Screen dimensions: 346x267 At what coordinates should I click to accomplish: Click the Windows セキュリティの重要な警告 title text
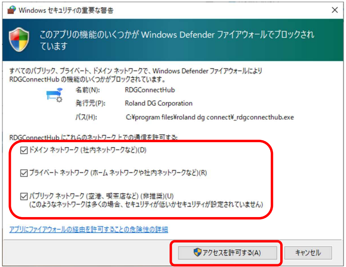pos(66,10)
